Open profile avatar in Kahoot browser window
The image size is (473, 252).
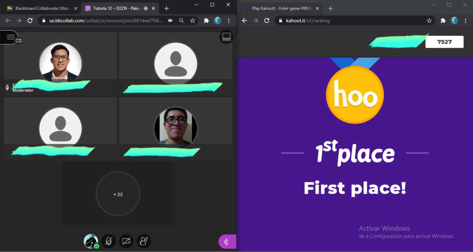454,20
